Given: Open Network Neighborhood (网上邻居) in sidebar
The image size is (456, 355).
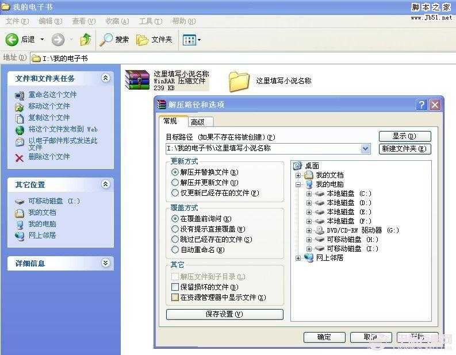Looking at the screenshot, I should coord(42,236).
